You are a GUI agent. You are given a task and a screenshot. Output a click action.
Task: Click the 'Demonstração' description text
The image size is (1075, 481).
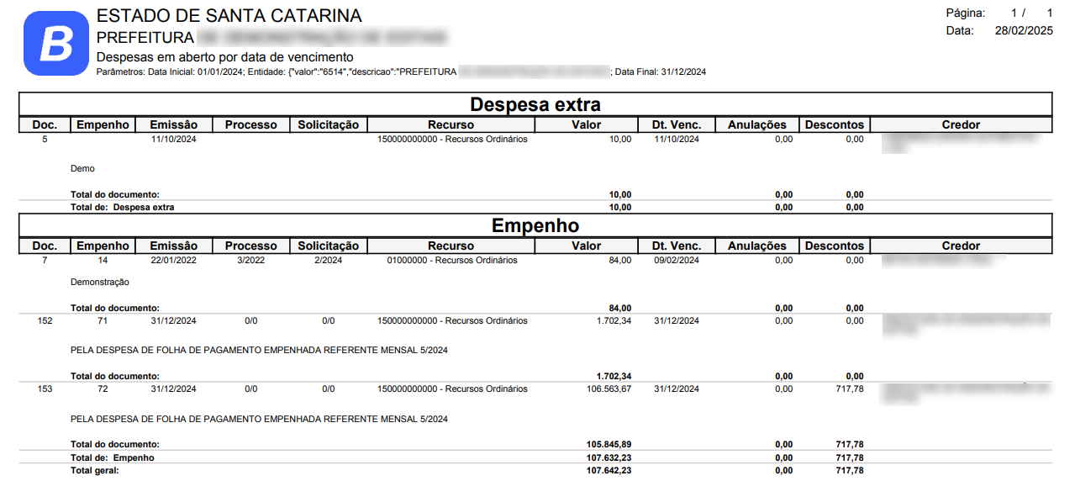click(x=100, y=283)
